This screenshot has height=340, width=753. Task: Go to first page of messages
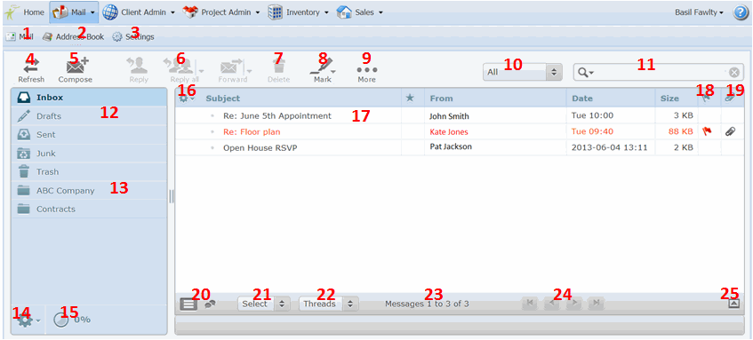(530, 303)
